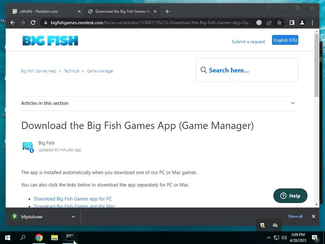The width and height of the screenshot is (325, 244).
Task: Click the Big Fish logo
Action: 50,40
